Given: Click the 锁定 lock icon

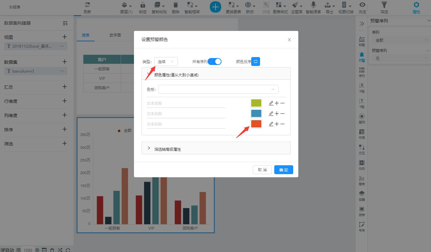Looking at the screenshot, I should [143, 5].
